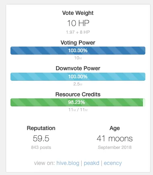Click the Downvote Power heading
This screenshot has height=175, width=153.
[x=78, y=68]
